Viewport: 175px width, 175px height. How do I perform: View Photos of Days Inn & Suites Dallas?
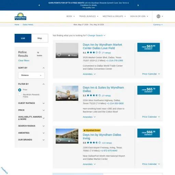tap(72, 98)
